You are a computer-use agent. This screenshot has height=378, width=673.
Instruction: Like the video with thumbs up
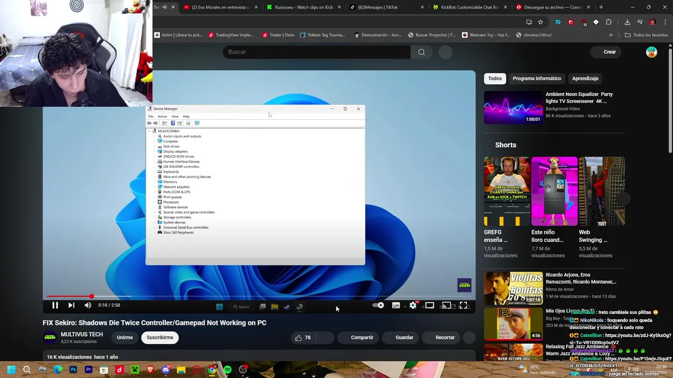point(303,338)
